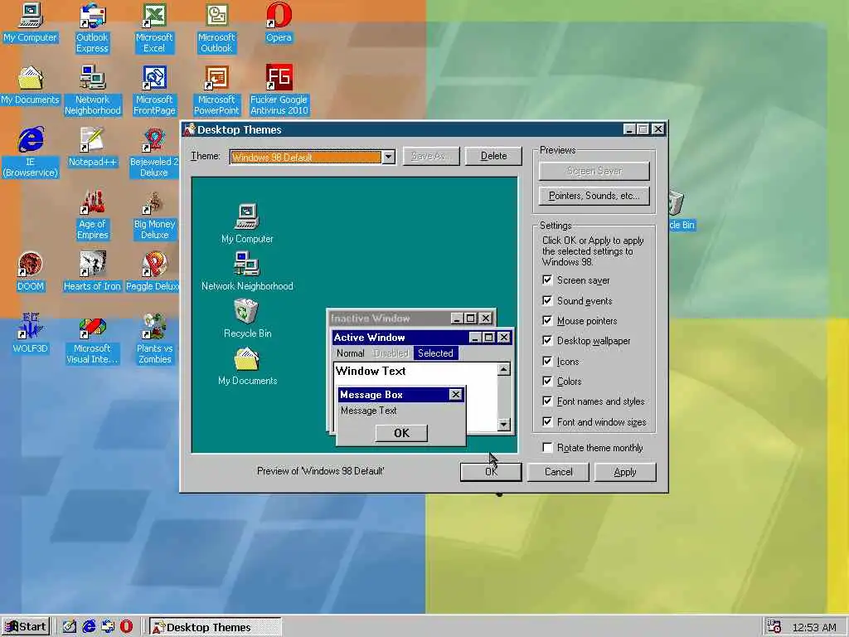
Task: Click the Cancel button
Action: point(558,472)
